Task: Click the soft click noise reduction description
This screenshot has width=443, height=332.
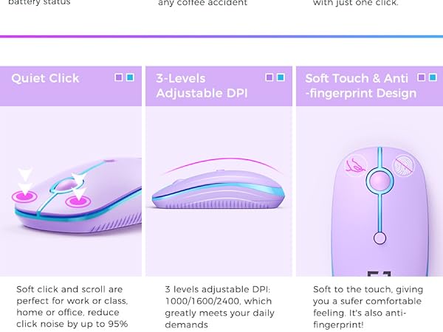Action: [72, 307]
